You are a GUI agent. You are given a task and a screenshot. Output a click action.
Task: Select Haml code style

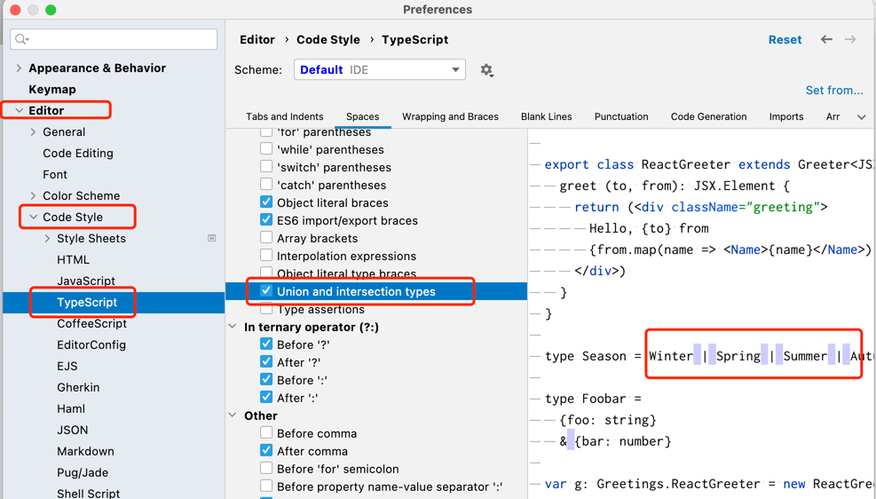tap(71, 408)
